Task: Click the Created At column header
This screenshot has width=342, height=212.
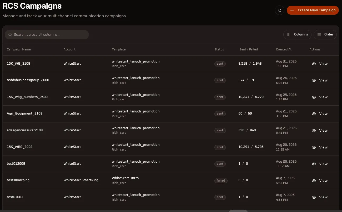Action: coord(284,49)
